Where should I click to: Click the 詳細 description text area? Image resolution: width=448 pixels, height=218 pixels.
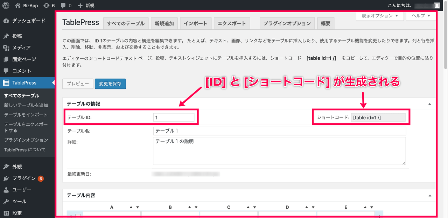pos(279,151)
